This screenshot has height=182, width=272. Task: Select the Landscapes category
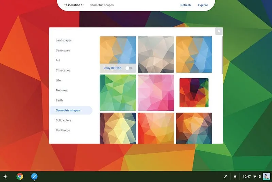coord(64,40)
